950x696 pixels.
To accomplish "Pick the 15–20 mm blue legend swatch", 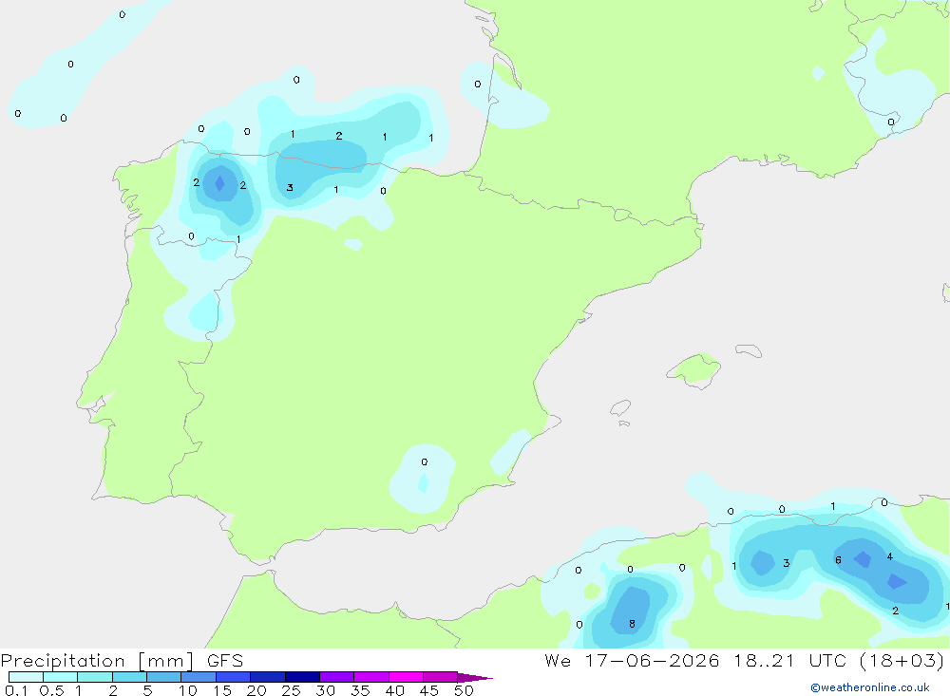I will click(233, 677).
